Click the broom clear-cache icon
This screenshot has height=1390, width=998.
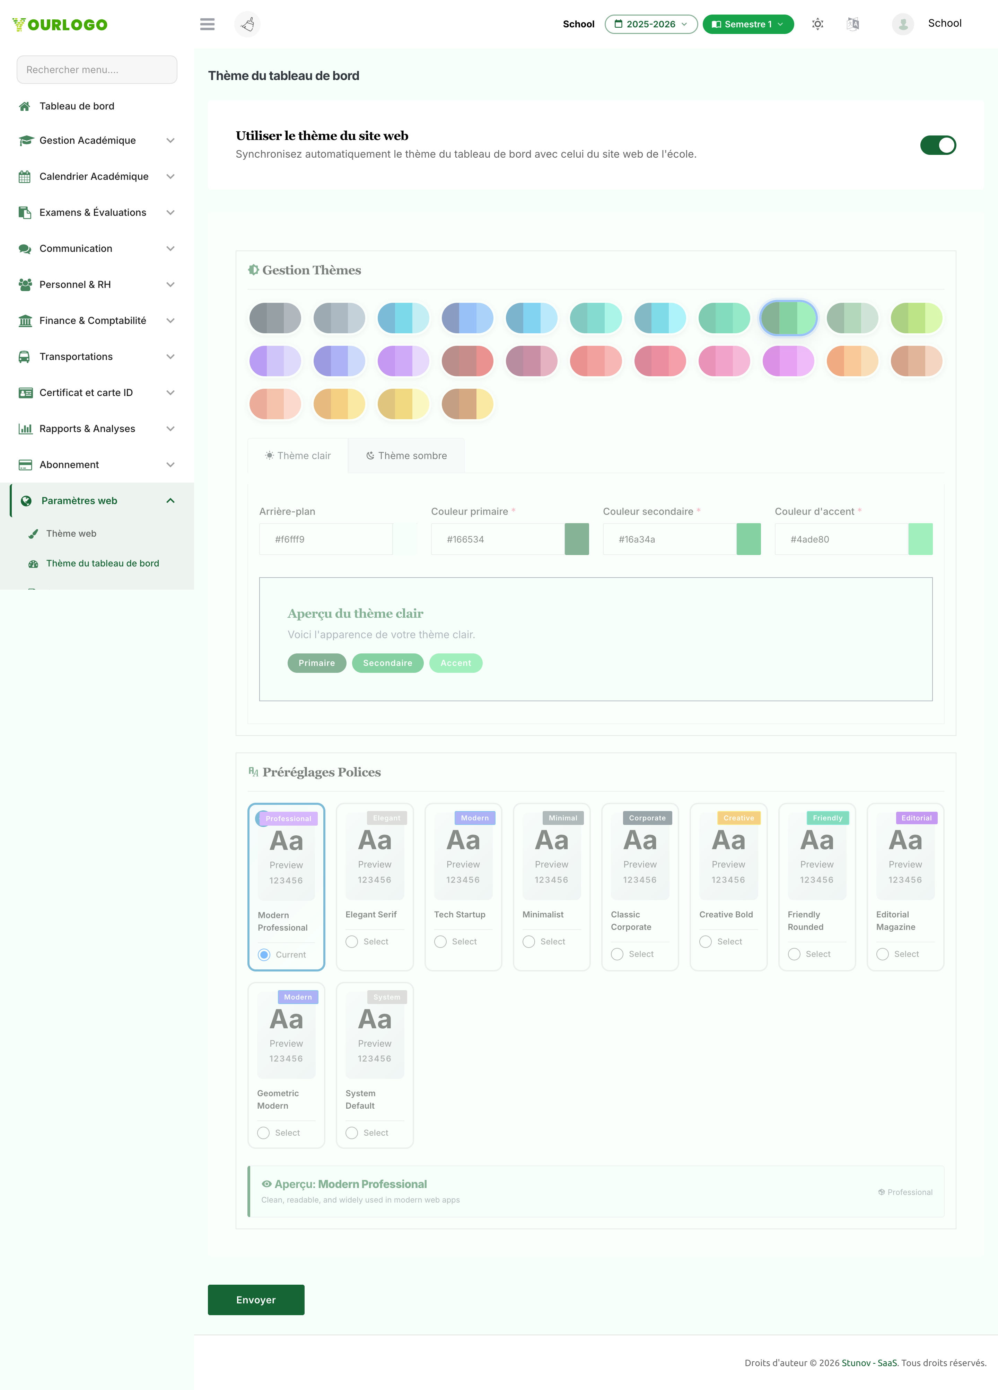click(248, 24)
